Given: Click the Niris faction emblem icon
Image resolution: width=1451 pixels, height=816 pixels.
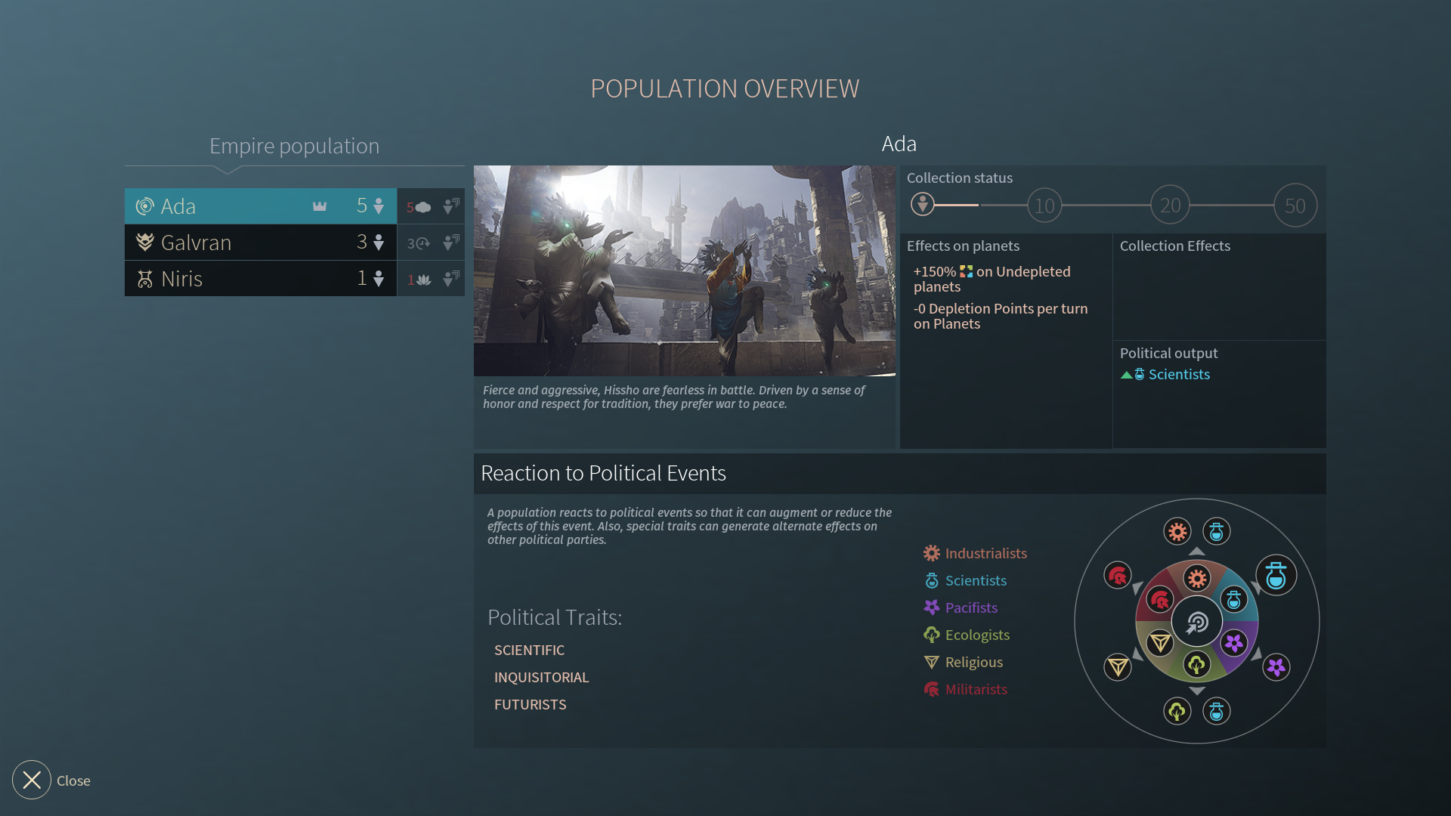Looking at the screenshot, I should [144, 279].
